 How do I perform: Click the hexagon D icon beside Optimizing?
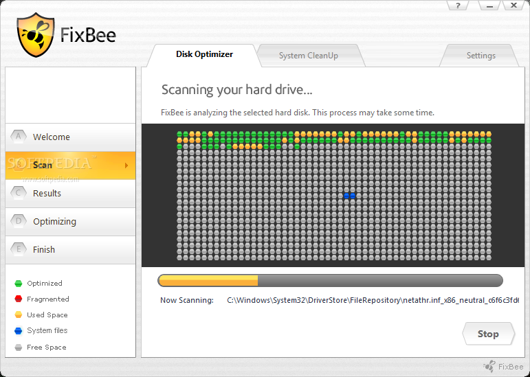click(19, 221)
